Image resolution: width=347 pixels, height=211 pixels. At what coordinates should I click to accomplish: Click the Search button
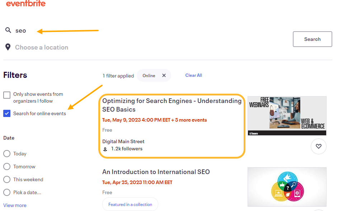coord(312,39)
